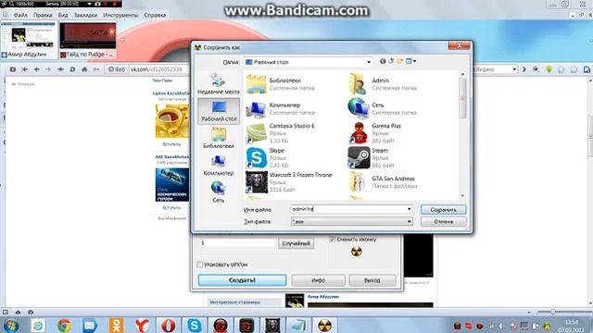
Task: Expand the Тип файла dropdown
Action: tap(409, 222)
